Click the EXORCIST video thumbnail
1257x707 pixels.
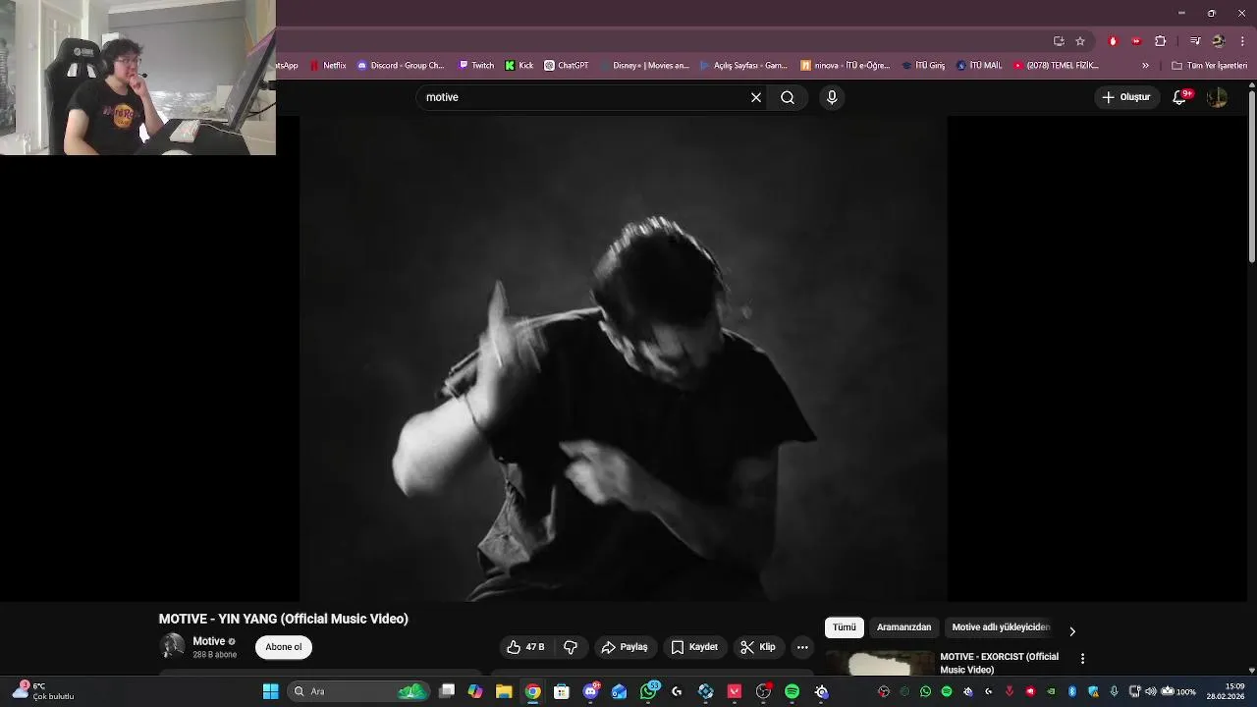pyautogui.click(x=879, y=663)
